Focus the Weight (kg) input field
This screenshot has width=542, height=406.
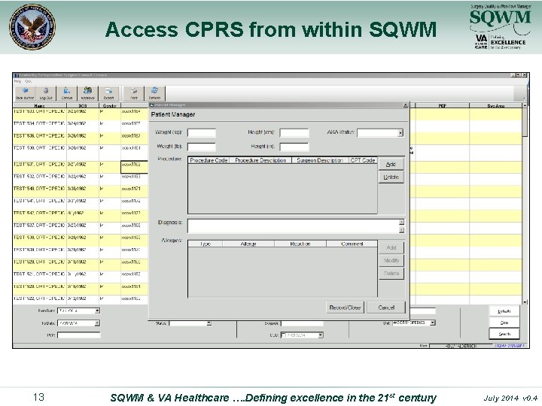(202, 133)
